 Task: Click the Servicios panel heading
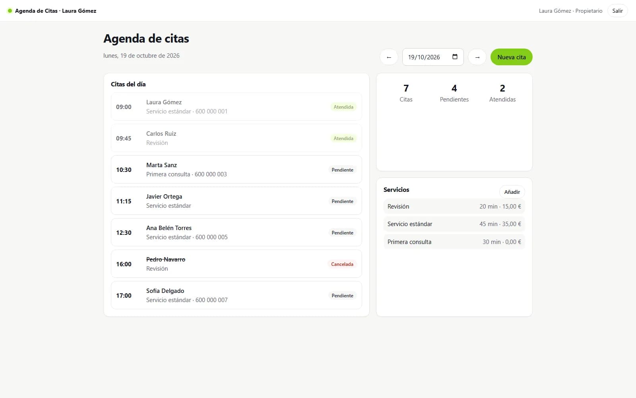point(396,190)
